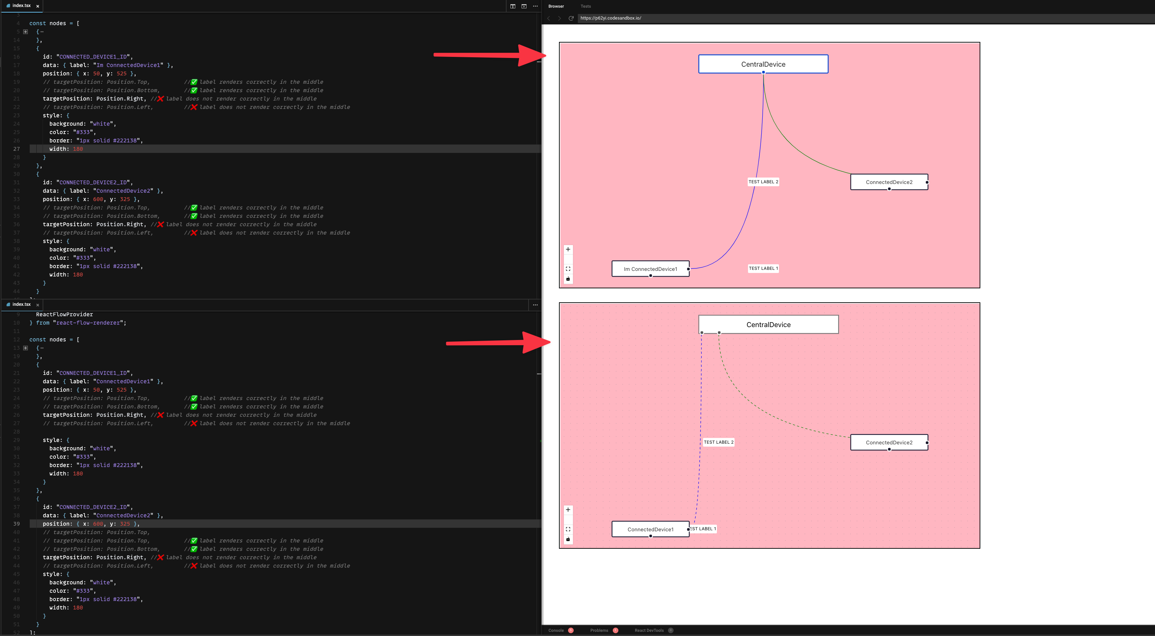This screenshot has width=1155, height=636.
Task: Switch to the Tests tab
Action: coord(586,6)
